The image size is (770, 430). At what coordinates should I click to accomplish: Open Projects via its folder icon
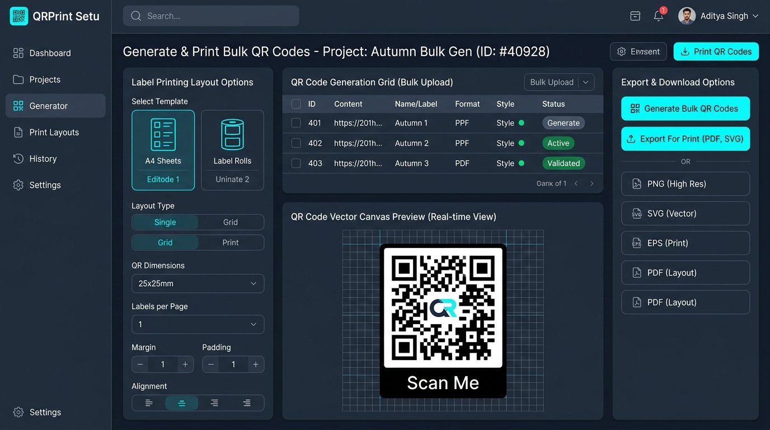pyautogui.click(x=18, y=80)
